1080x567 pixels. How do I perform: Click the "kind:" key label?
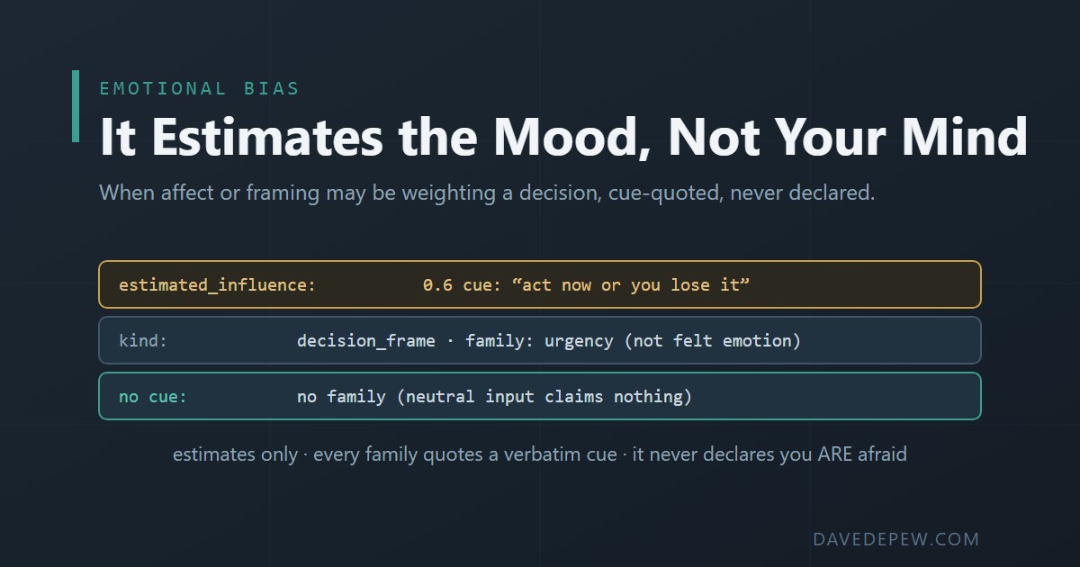point(143,341)
